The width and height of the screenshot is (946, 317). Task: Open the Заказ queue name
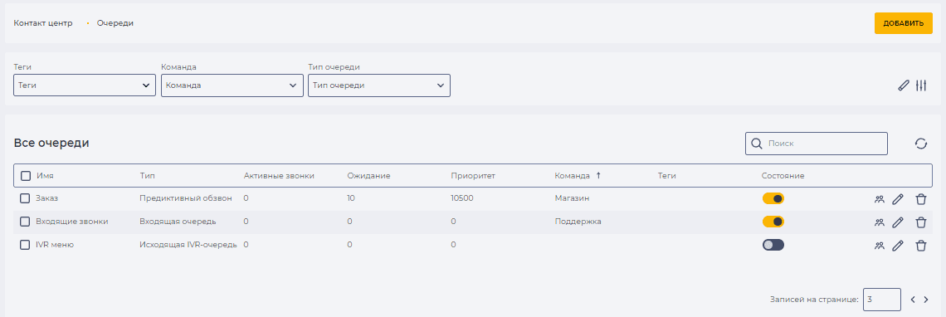click(47, 198)
